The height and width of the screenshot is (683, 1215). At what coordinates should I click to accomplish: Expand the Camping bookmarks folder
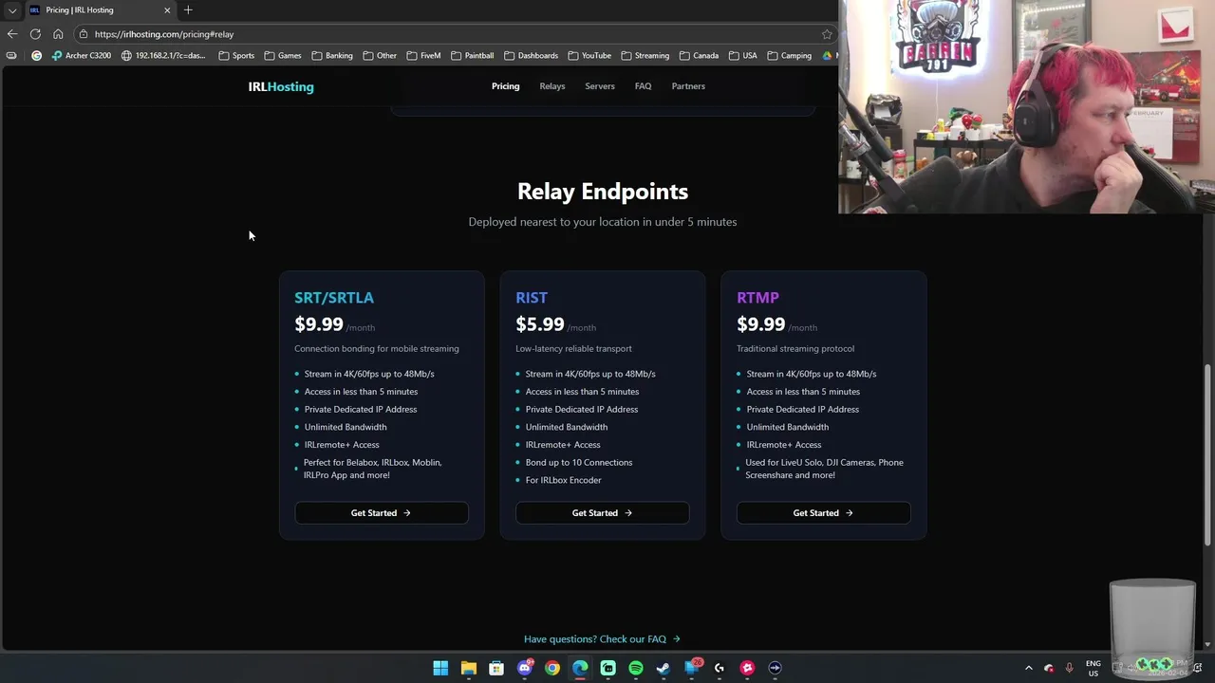[789, 55]
